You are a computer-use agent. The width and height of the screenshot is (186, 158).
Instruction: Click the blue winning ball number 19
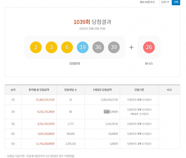pos(83,47)
